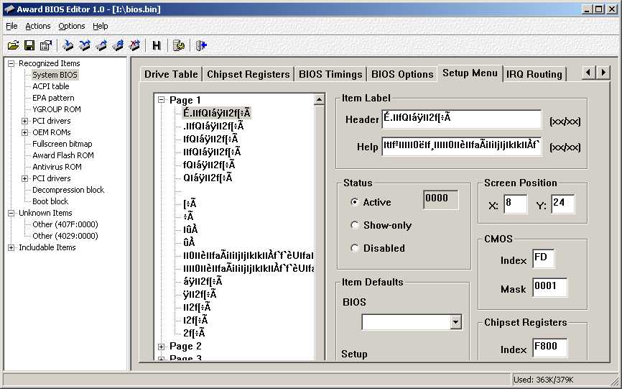Open the hex editor with the H icon

pos(157,45)
